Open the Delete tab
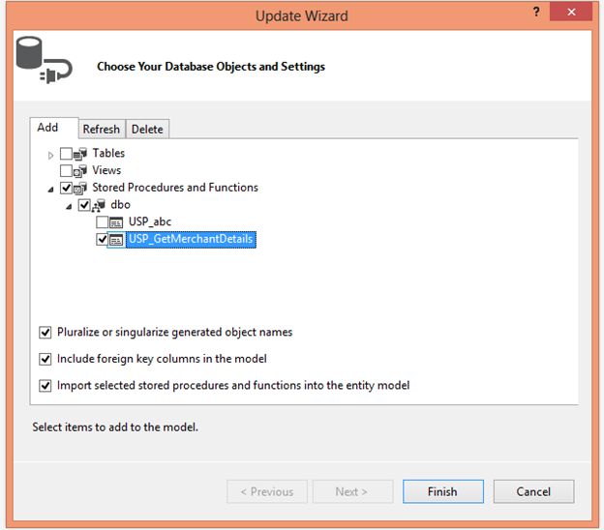Screen dimensions: 604x530 point(147,129)
